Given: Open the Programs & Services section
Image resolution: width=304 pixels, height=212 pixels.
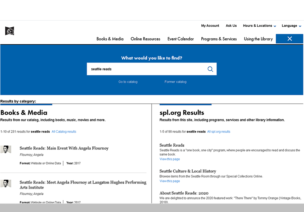Looking at the screenshot, I should click(x=219, y=39).
